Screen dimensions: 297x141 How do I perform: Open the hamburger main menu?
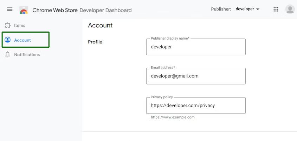[9, 9]
